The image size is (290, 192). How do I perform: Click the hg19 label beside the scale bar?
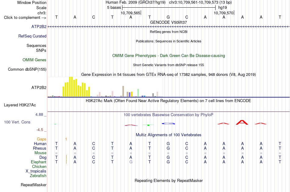coord(223,8)
